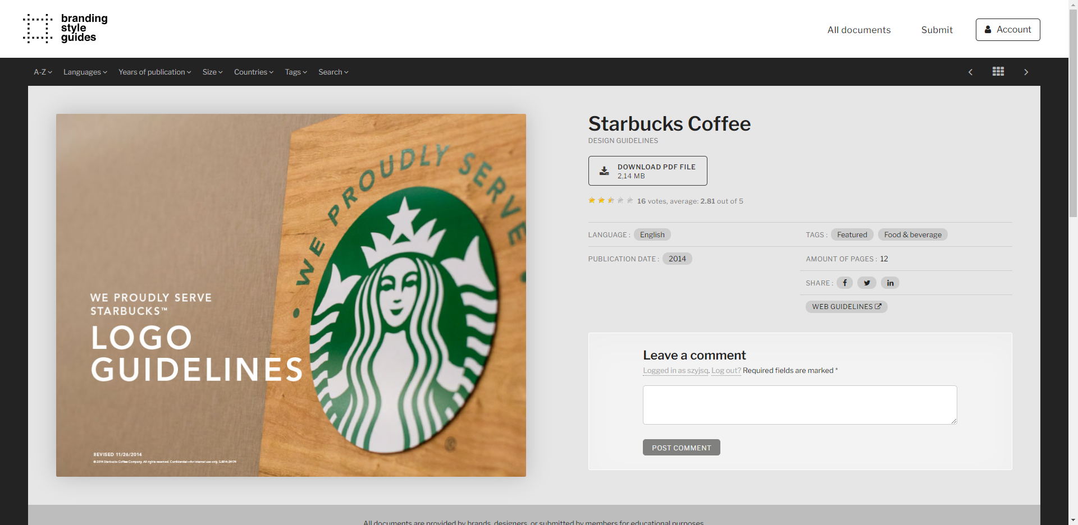
Task: Rate the document four stars
Action: [x=620, y=200]
